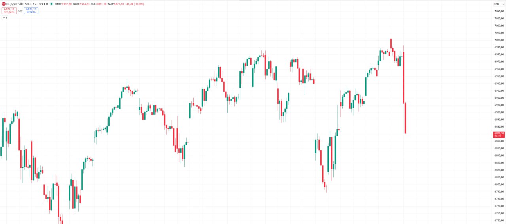Click the 0,00 spread value
The width and height of the screenshot is (506, 224).
tap(20, 11)
